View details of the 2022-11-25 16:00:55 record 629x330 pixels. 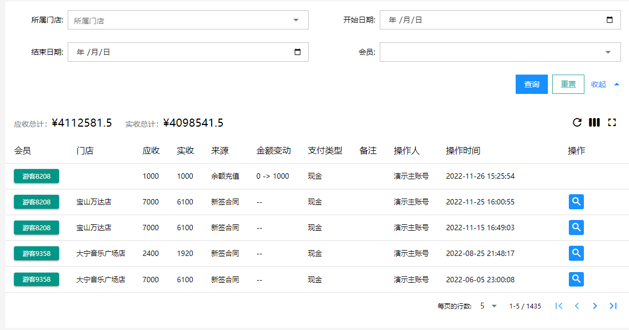pyautogui.click(x=576, y=202)
